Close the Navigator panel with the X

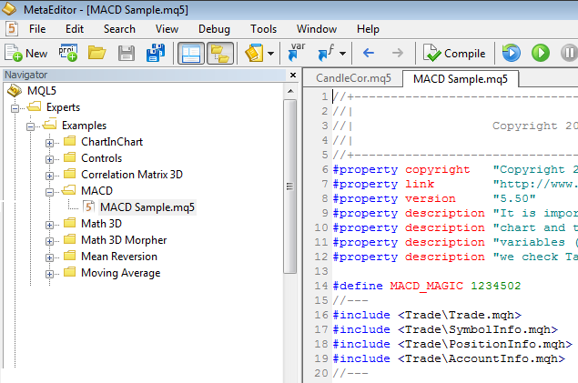293,76
